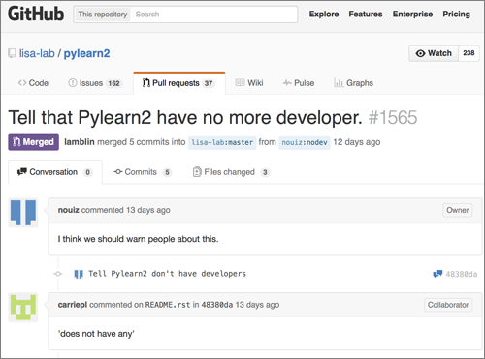Open commit 'Tell Pylearn2 don't have developers'

[167, 274]
